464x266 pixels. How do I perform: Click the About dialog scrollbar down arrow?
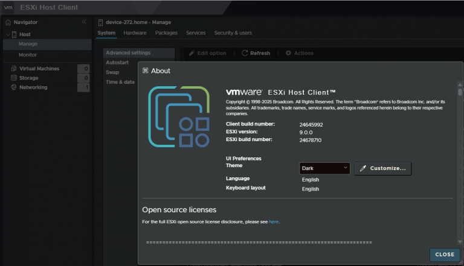[460, 242]
